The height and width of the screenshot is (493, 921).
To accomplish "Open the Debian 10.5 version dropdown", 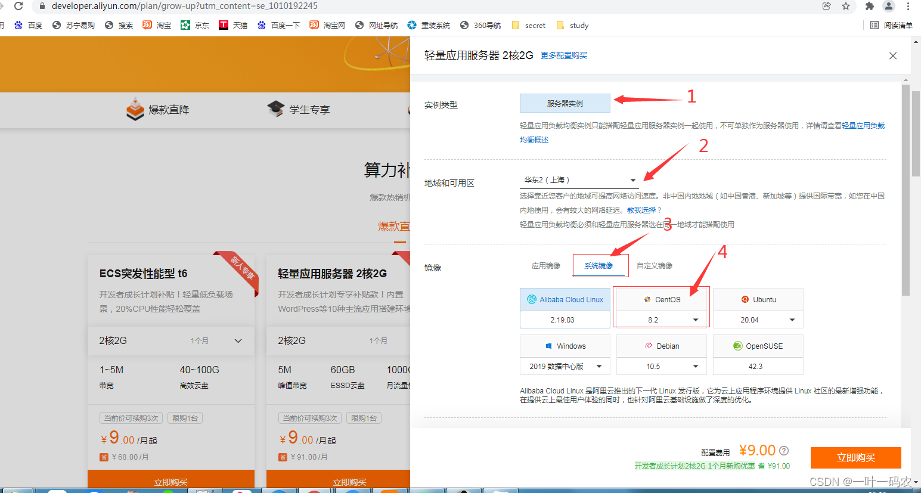I will (662, 366).
